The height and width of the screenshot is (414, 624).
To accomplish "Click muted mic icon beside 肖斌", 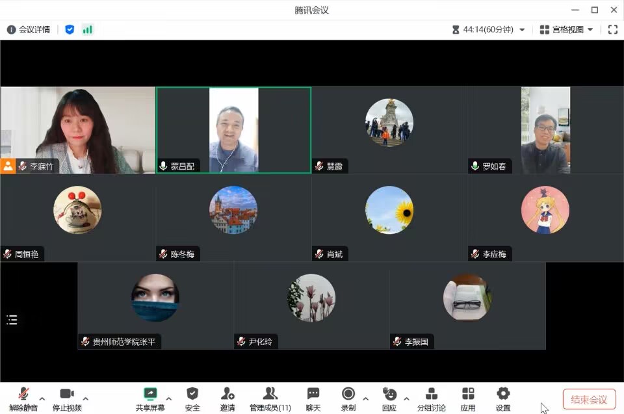I will (x=319, y=254).
